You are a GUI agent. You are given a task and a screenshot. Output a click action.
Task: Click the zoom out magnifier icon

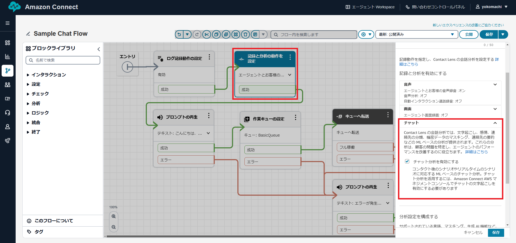[x=114, y=227]
